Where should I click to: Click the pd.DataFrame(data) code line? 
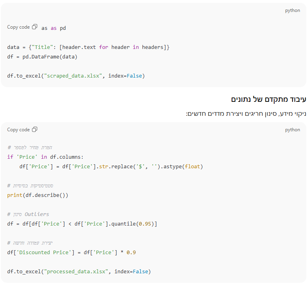pos(42,56)
